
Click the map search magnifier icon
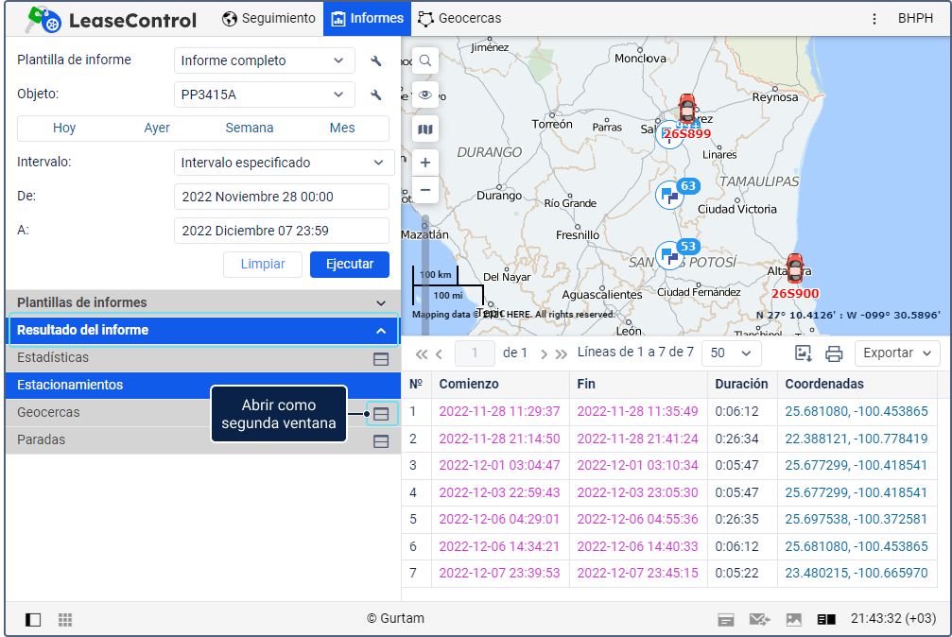425,60
